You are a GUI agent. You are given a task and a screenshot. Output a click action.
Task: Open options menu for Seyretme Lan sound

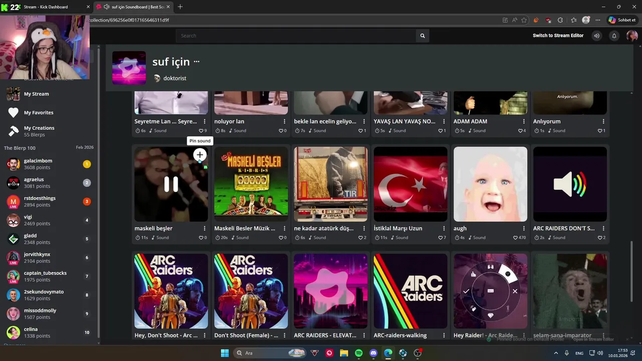coord(205,121)
